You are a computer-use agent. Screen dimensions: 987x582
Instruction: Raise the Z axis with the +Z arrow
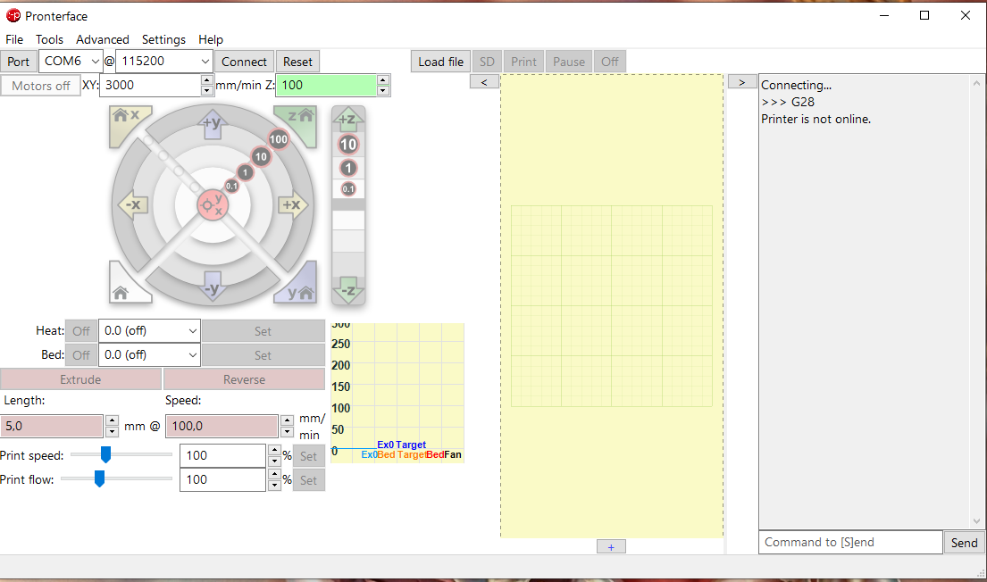pyautogui.click(x=348, y=119)
